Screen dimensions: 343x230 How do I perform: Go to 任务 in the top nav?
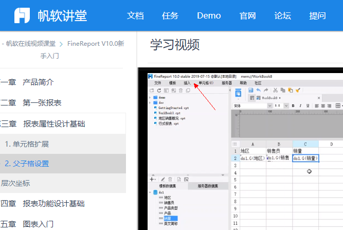(170, 15)
